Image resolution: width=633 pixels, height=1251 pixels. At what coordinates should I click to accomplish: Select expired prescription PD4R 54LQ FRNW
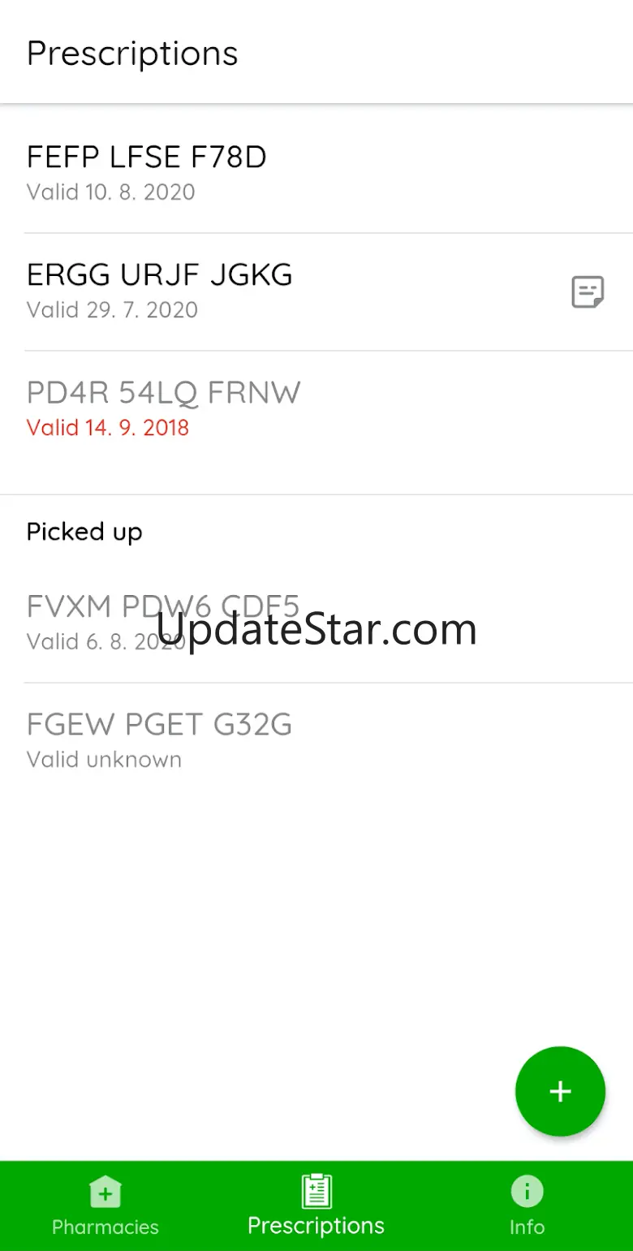316,410
